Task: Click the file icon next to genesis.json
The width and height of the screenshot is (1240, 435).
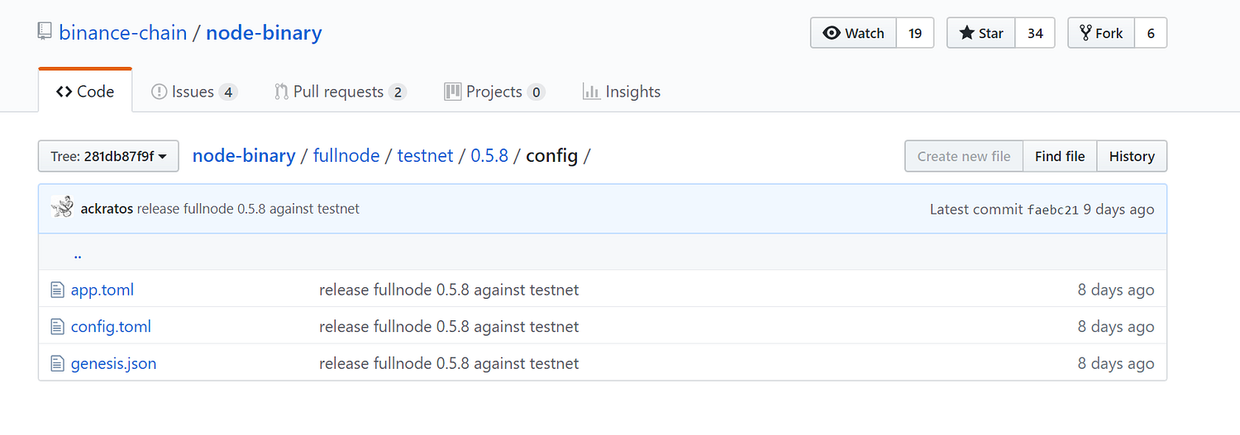Action: pos(57,363)
